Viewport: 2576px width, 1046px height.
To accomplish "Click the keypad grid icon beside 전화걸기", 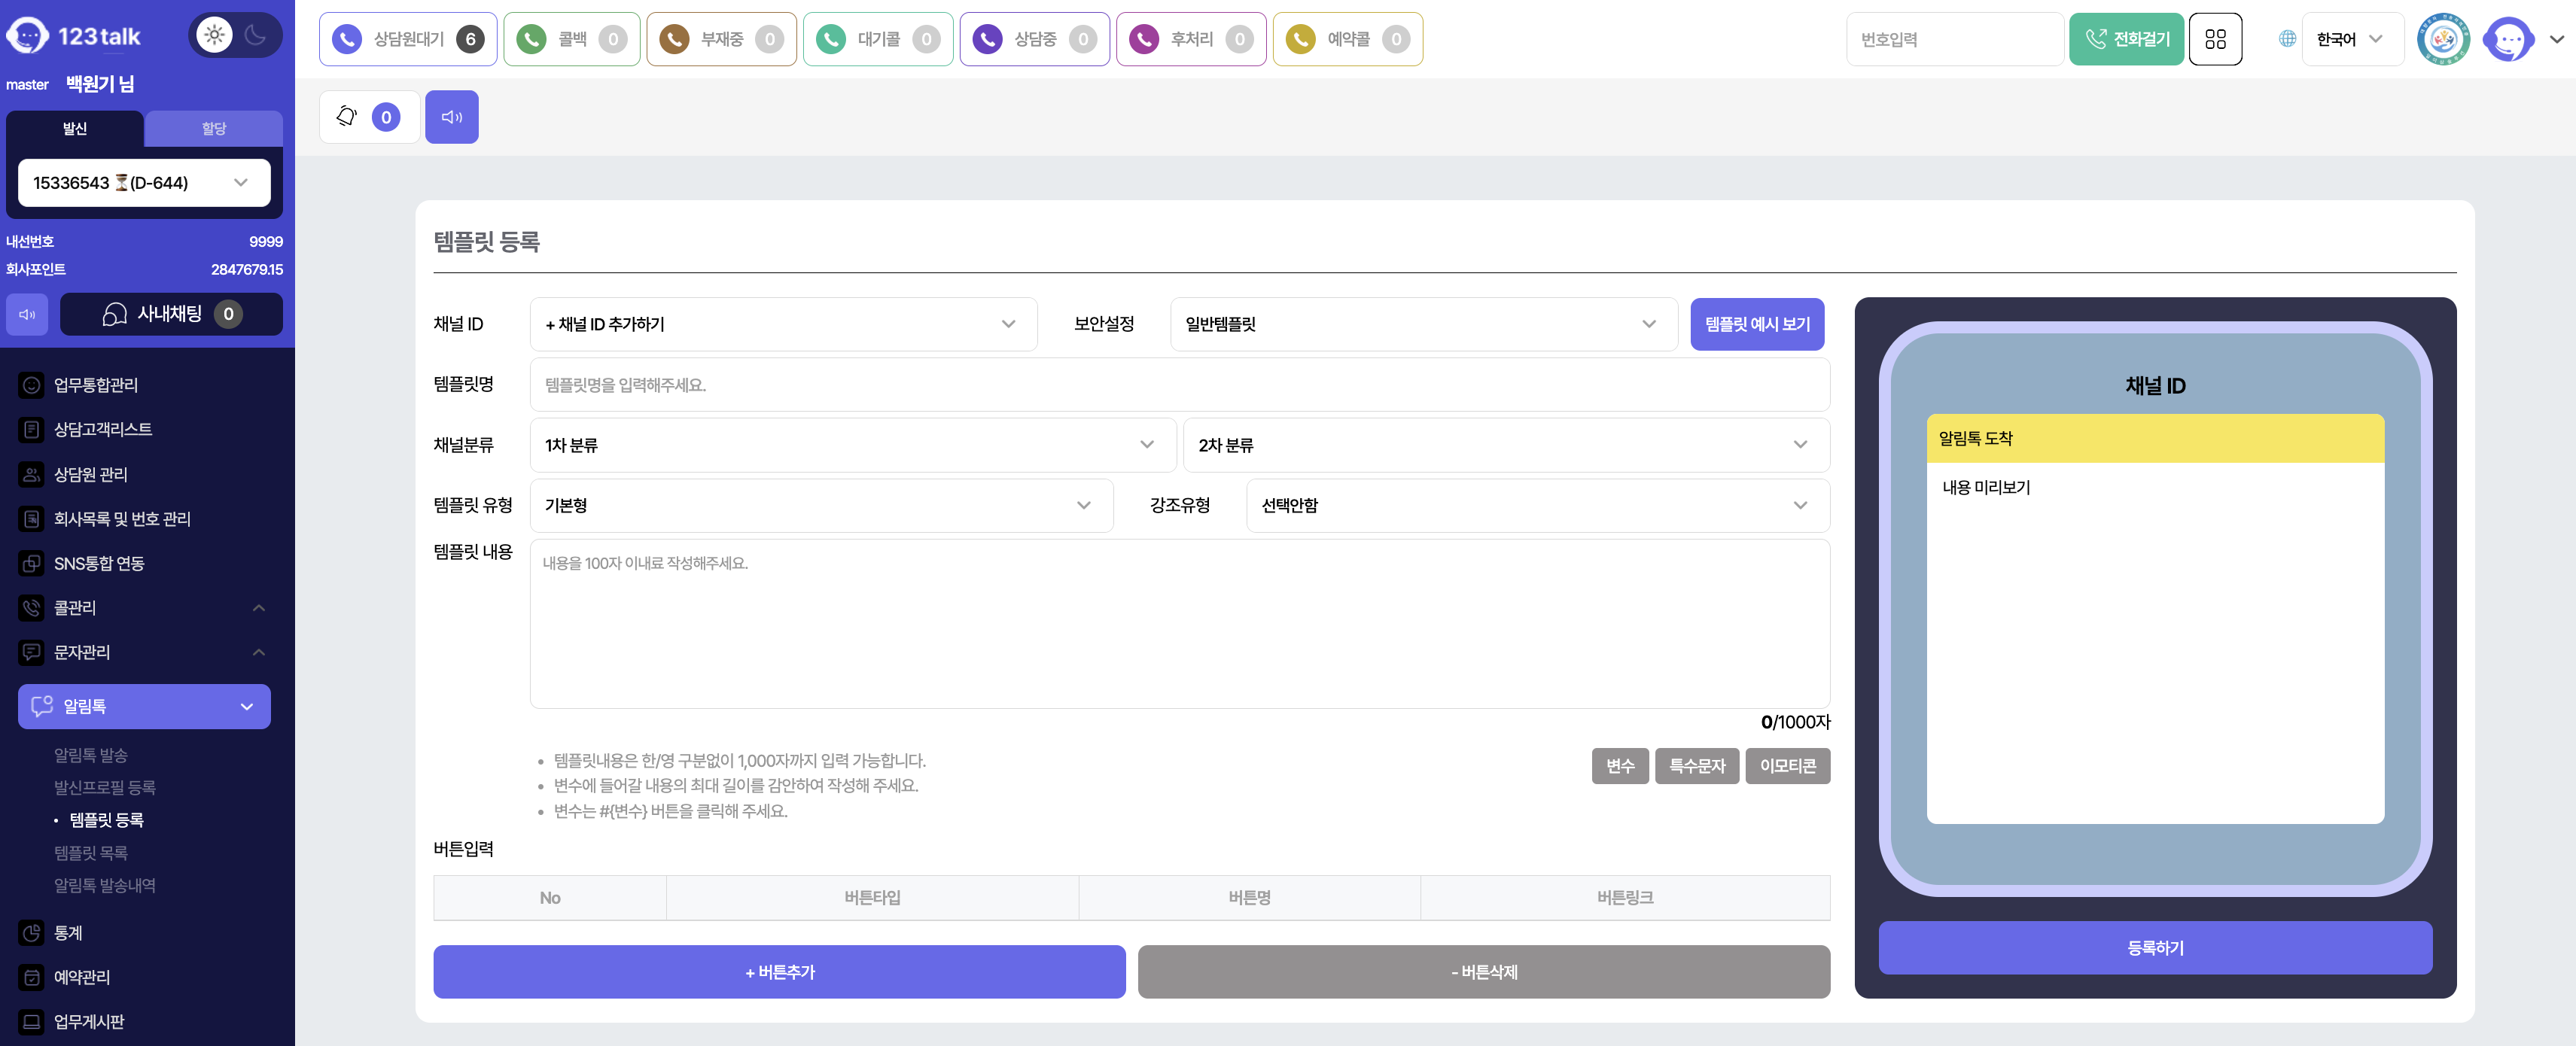I will (x=2215, y=39).
